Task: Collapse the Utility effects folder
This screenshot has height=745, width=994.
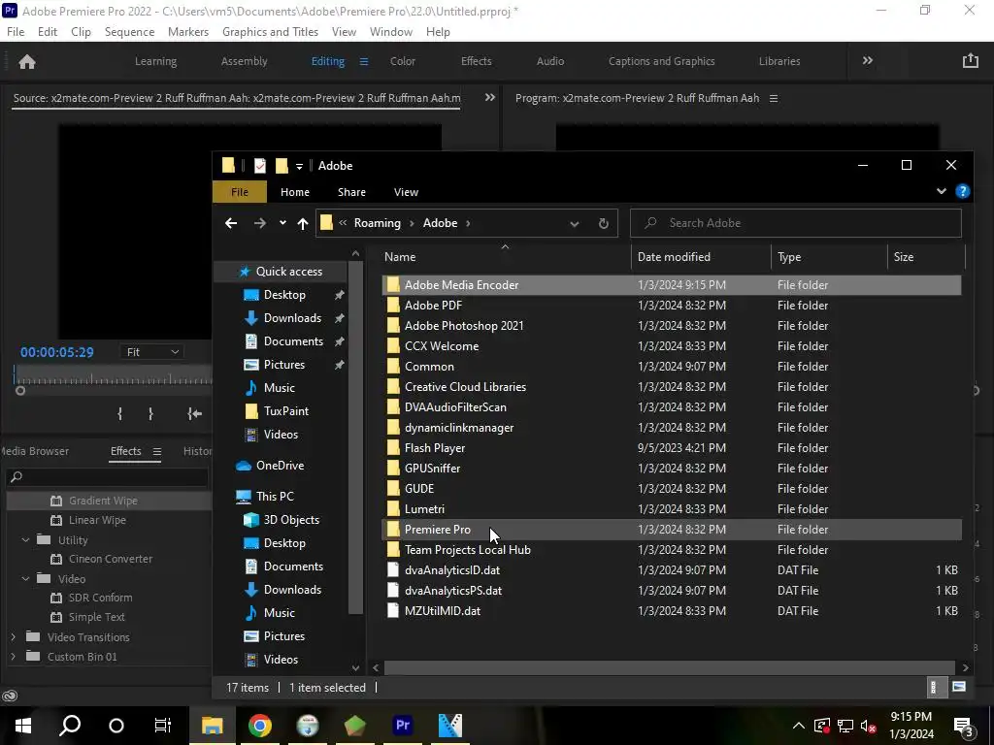Action: (25, 540)
